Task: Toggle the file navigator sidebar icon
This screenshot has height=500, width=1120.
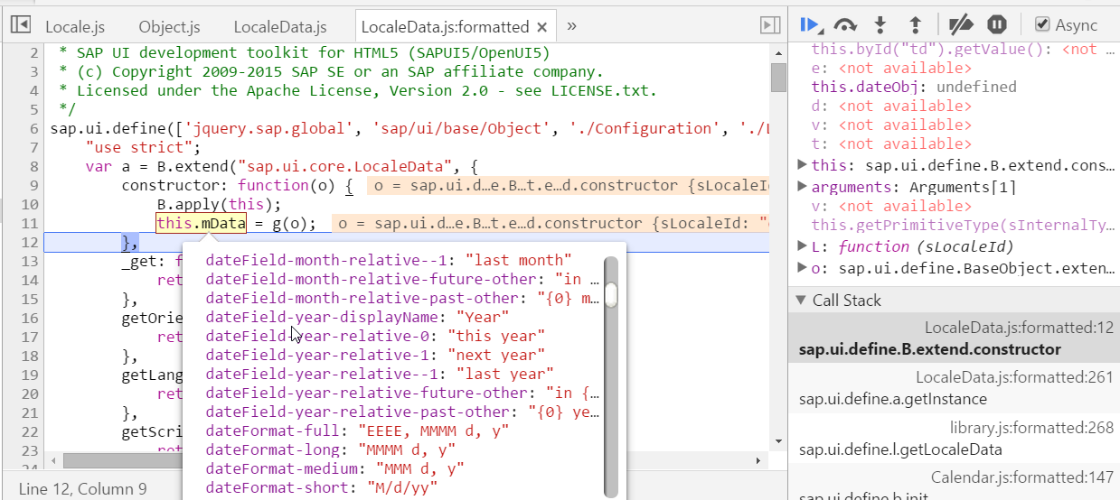Action: point(22,25)
